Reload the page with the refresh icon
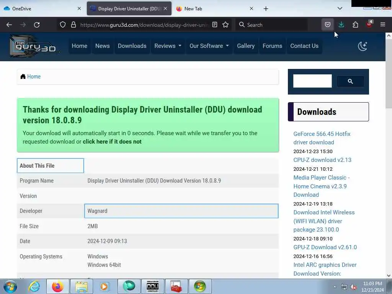This screenshot has width=392, height=294. tap(37, 25)
